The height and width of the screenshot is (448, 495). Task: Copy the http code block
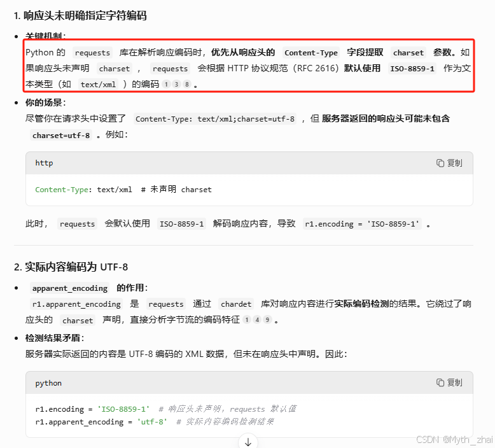tap(449, 163)
